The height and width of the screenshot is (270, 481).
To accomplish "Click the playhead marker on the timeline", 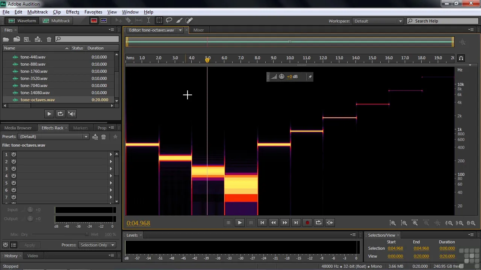I will (x=207, y=60).
